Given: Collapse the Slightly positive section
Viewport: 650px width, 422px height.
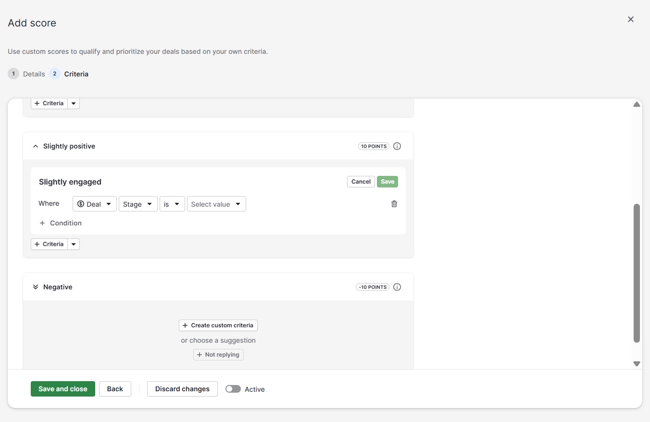Looking at the screenshot, I should coord(35,146).
